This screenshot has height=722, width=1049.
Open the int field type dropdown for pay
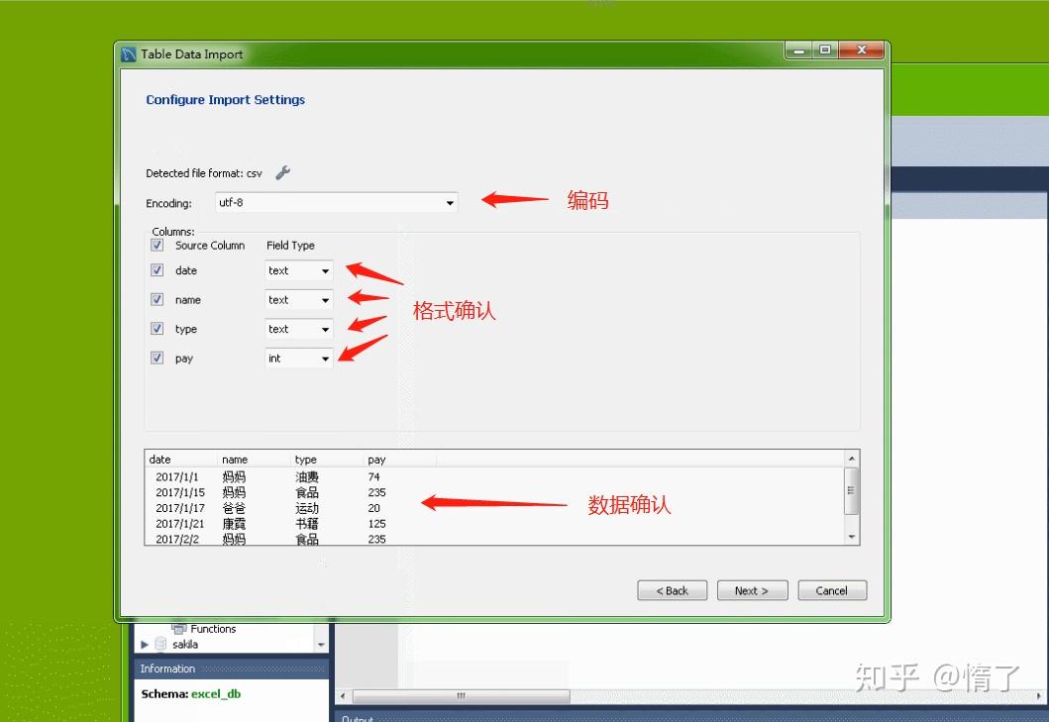pos(298,359)
